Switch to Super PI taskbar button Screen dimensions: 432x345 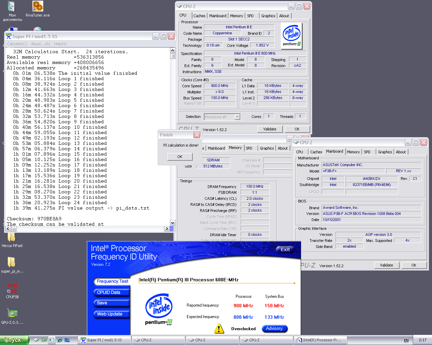point(105,340)
